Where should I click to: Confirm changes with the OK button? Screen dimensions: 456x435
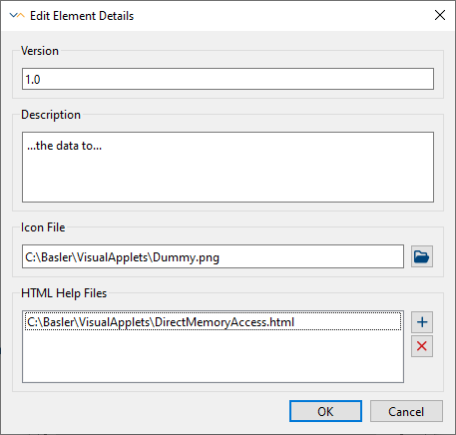325,411
